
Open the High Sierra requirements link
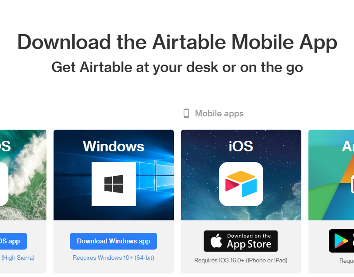pos(18,258)
